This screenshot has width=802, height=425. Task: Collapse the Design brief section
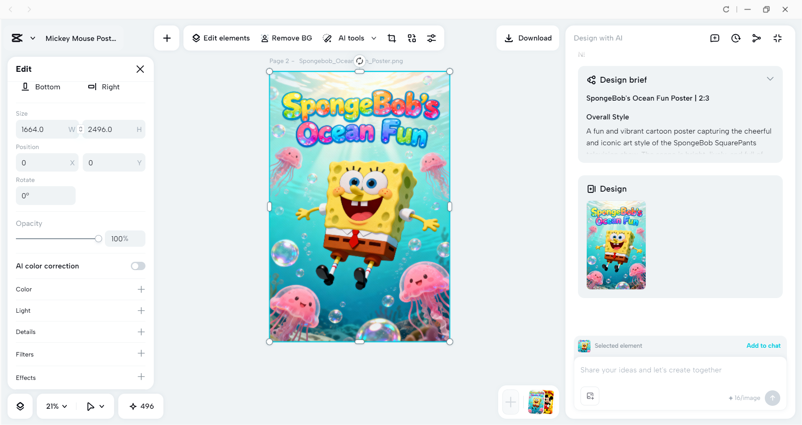point(770,79)
